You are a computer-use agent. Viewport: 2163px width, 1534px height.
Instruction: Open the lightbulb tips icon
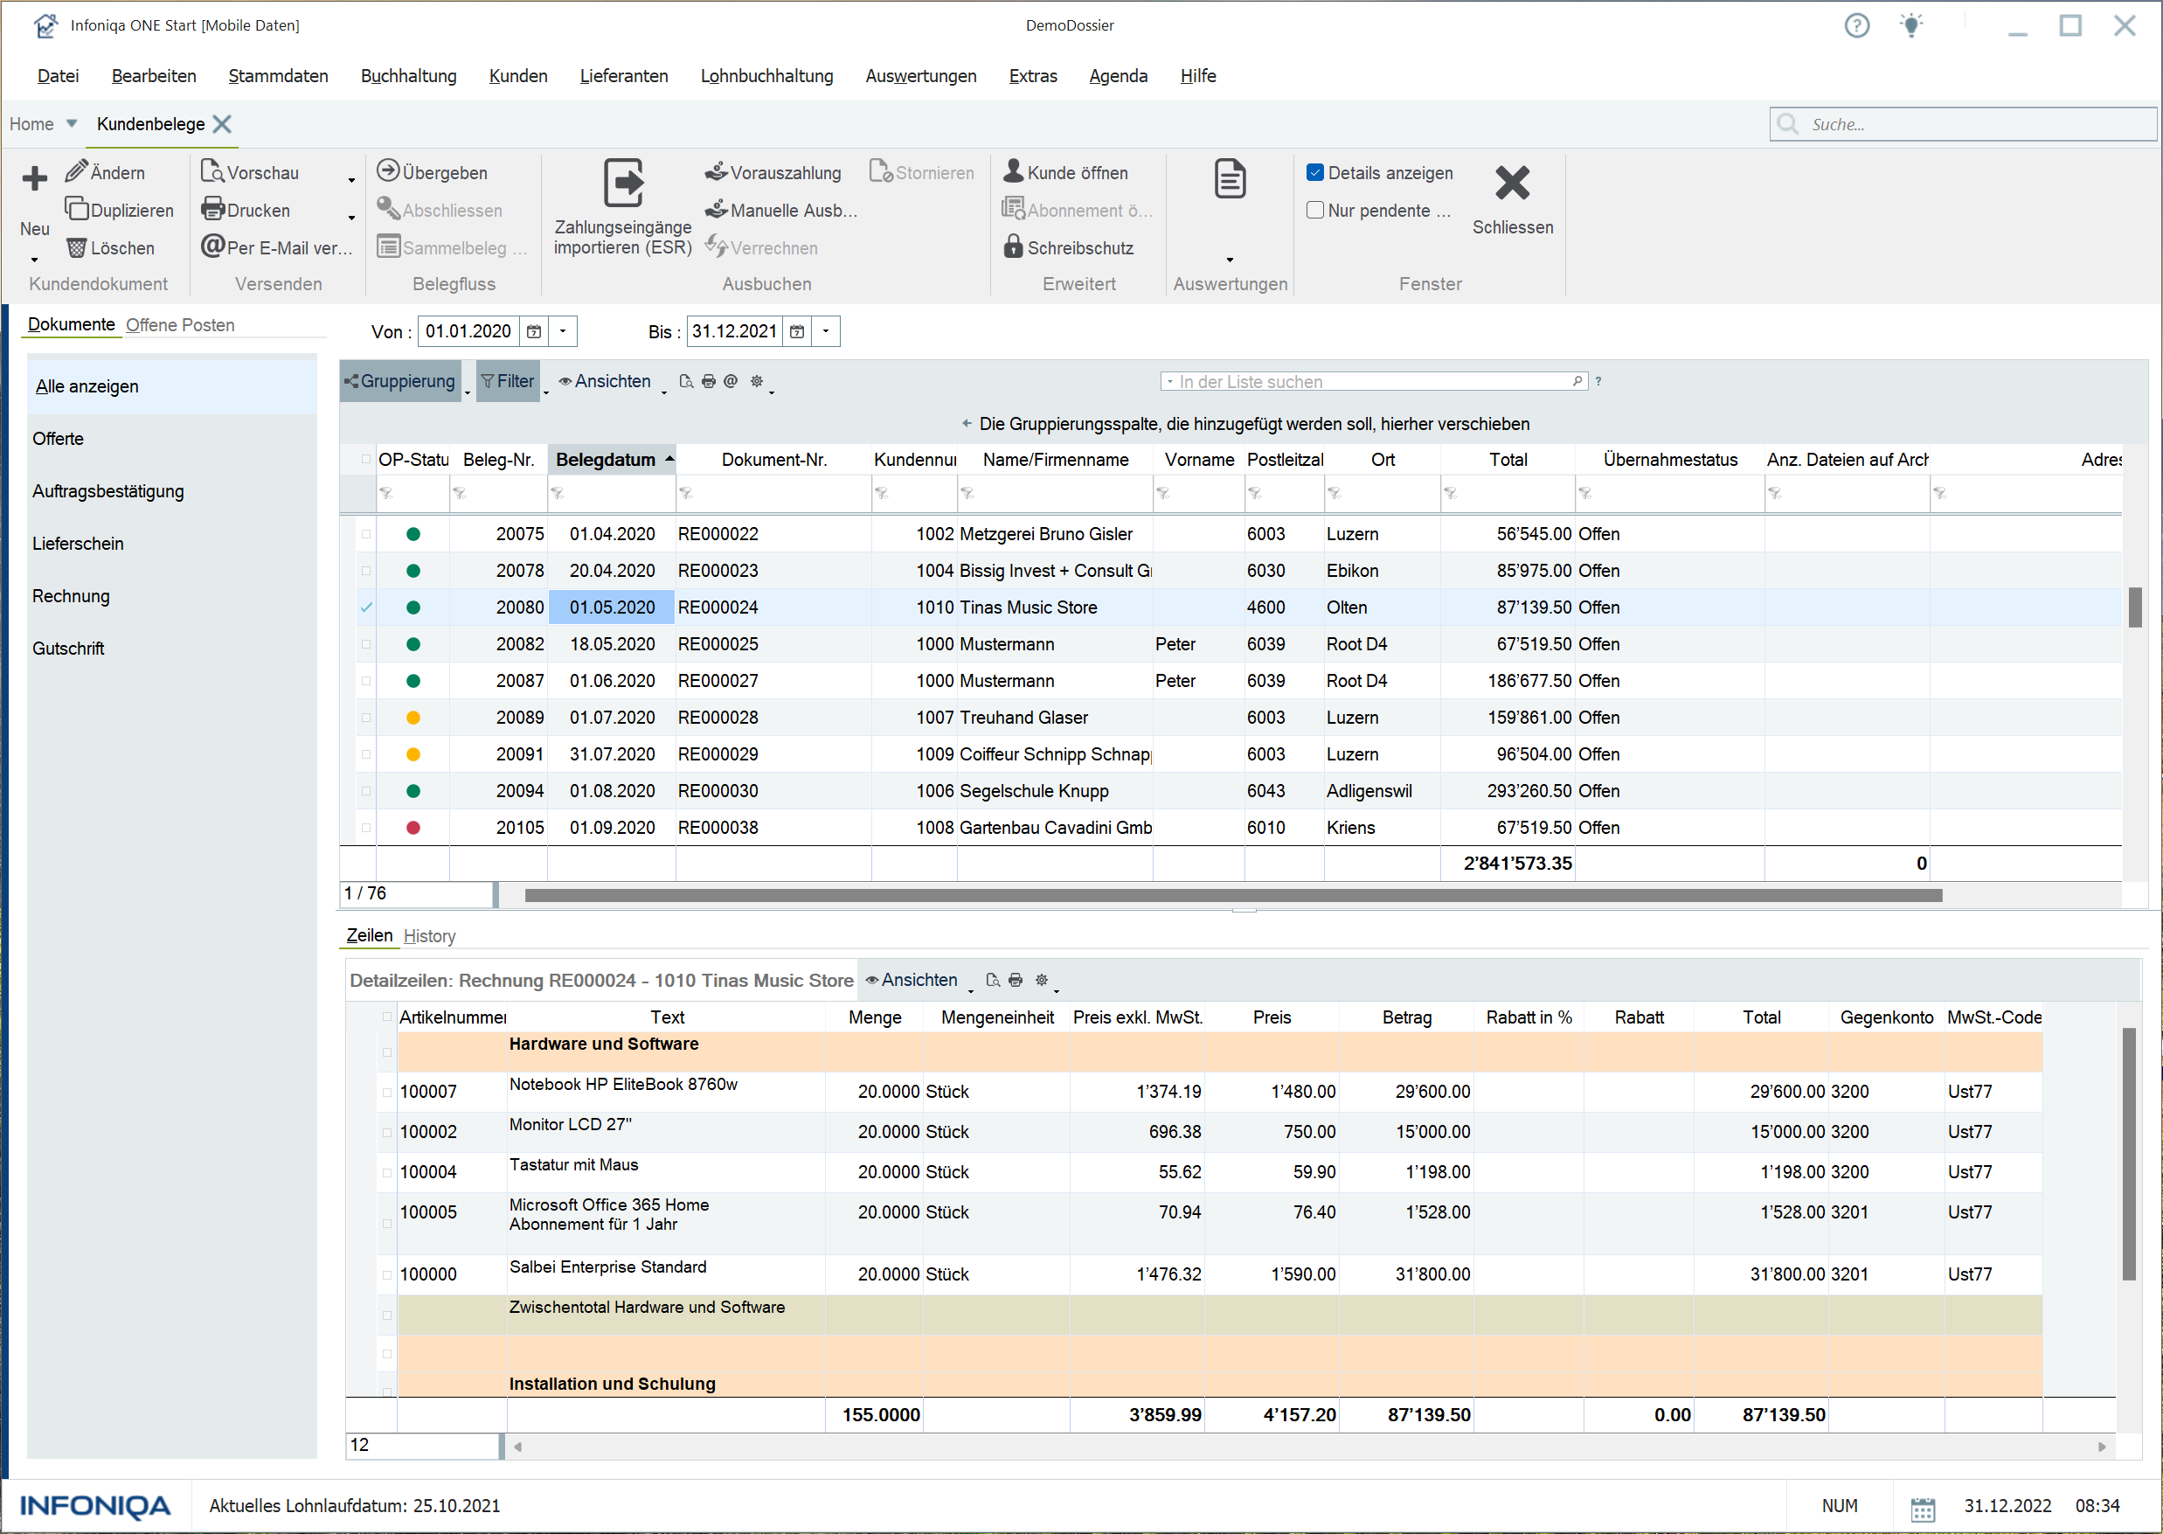(x=1910, y=24)
